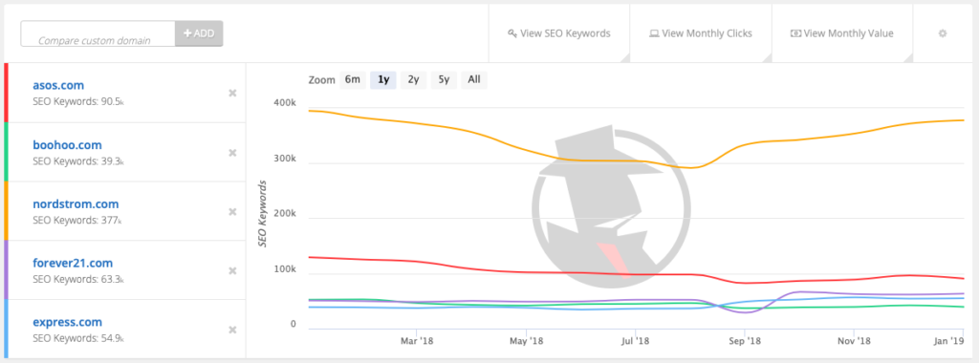Viewport: 979px width, 363px height.
Task: Click the 400k y-axis label
Action: click(x=285, y=102)
